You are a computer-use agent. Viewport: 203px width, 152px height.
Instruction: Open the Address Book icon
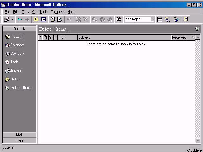(x=118, y=19)
